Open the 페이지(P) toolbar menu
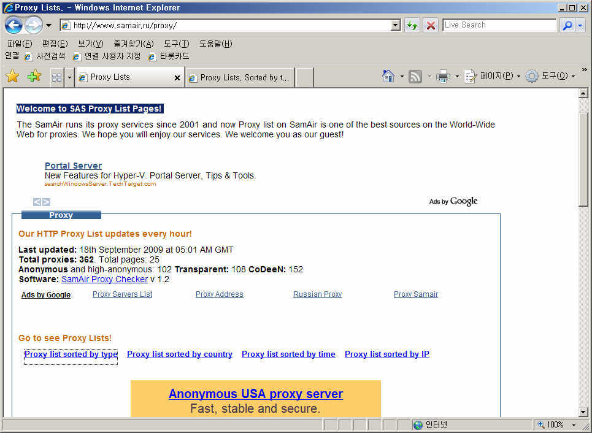 [x=492, y=76]
